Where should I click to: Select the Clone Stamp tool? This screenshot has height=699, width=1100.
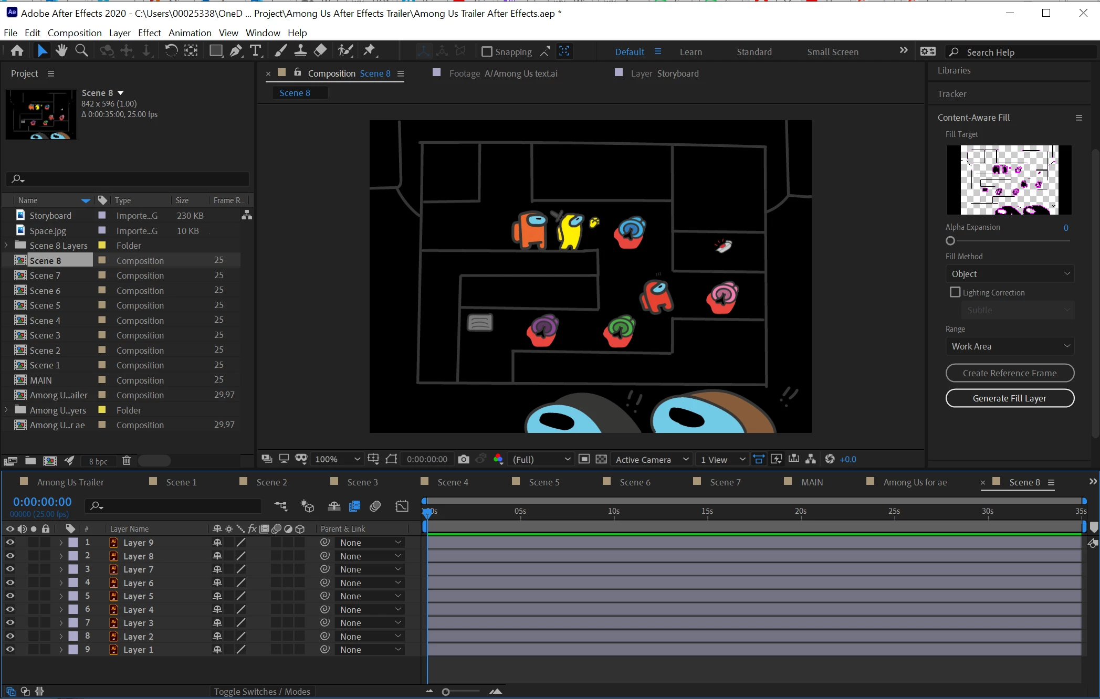300,50
